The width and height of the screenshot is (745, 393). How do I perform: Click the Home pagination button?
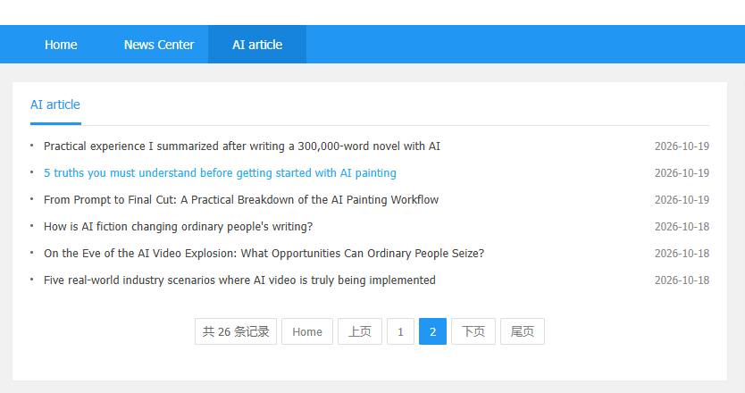[307, 331]
